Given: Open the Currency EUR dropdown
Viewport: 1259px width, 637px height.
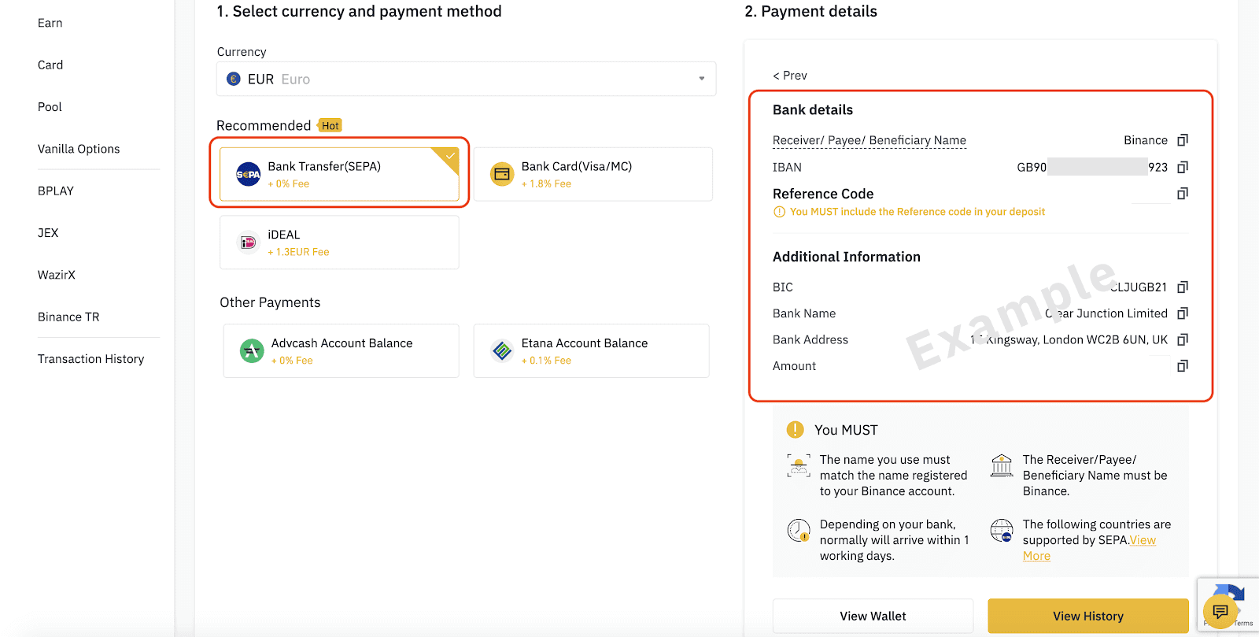Looking at the screenshot, I should (x=466, y=79).
